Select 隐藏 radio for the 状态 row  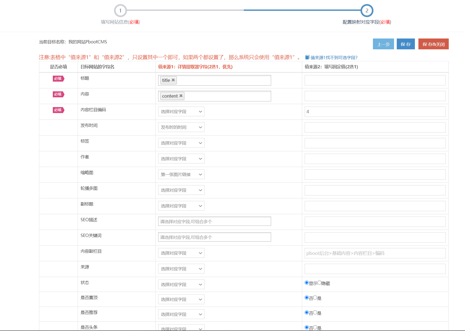[x=319, y=283]
